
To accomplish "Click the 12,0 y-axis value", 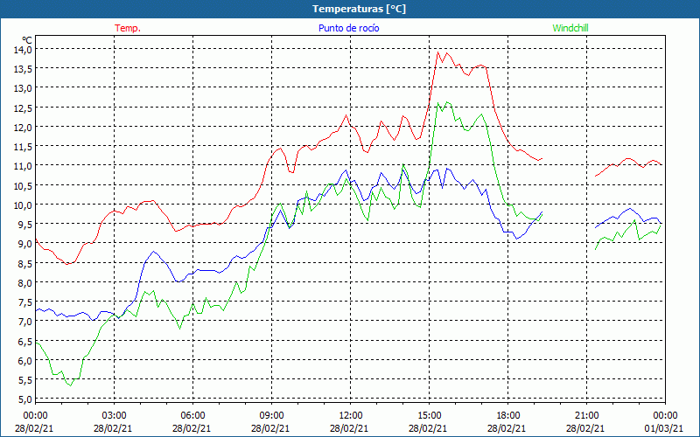I will pyautogui.click(x=23, y=127).
